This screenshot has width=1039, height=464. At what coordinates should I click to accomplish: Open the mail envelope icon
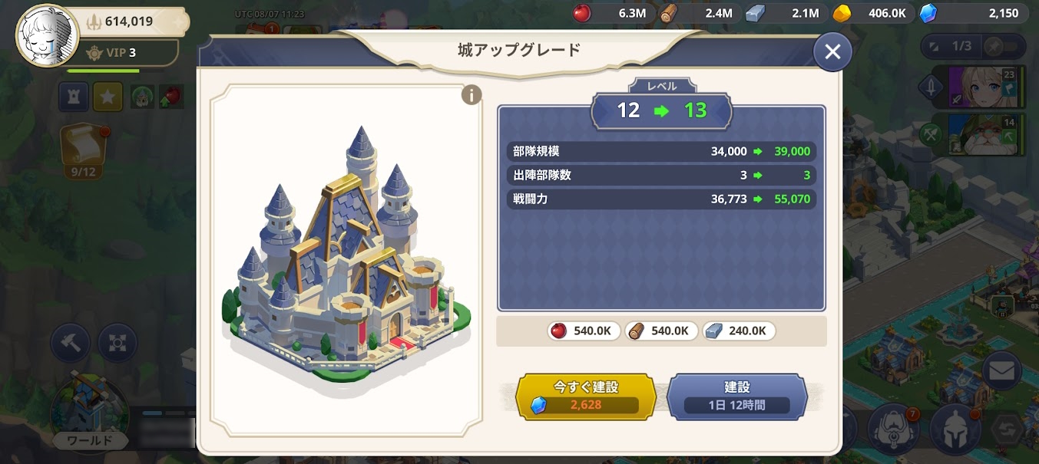(x=1002, y=372)
